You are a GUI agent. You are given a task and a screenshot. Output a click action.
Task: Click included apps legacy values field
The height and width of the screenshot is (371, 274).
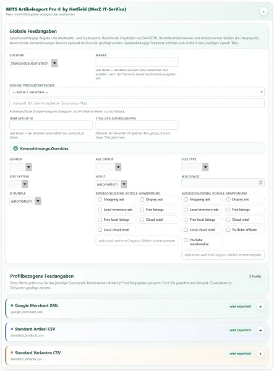(137, 241)
